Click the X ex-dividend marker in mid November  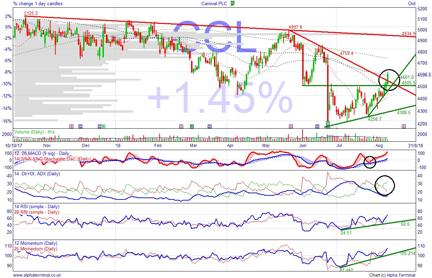click(72, 127)
